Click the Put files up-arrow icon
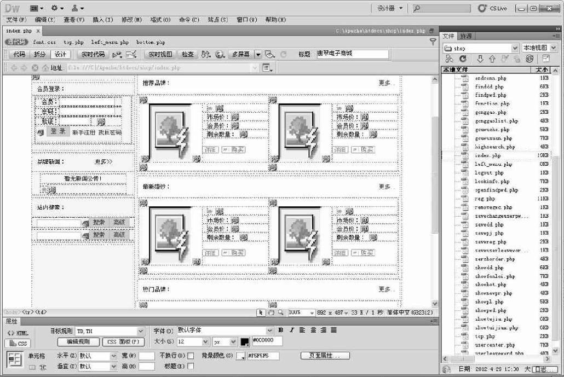The width and height of the screenshot is (564, 377). 492,59
